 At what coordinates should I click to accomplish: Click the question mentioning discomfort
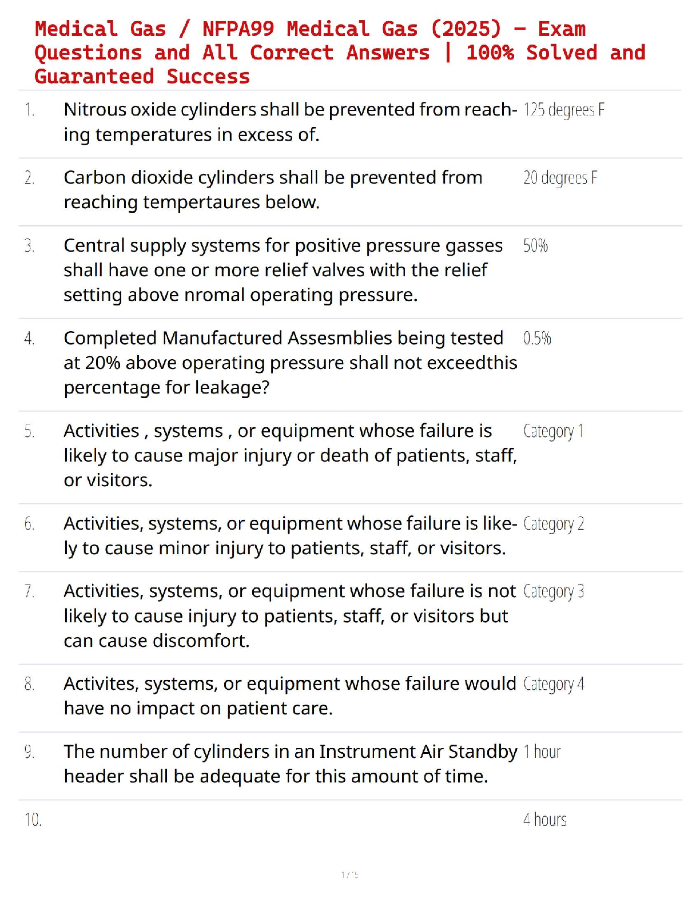coord(290,615)
